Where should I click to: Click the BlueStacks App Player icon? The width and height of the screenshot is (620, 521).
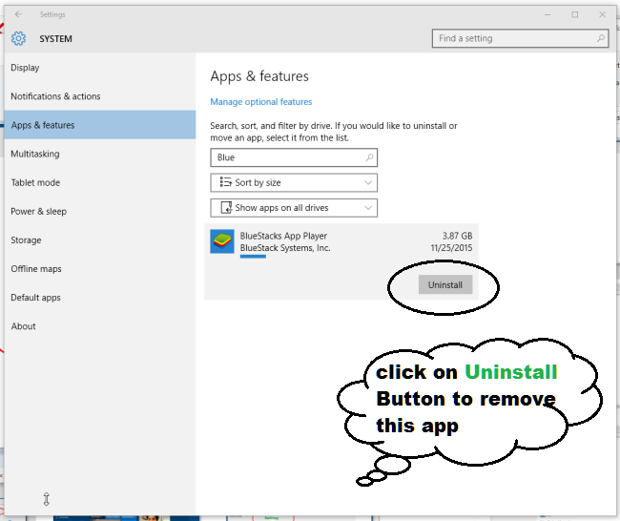point(222,241)
